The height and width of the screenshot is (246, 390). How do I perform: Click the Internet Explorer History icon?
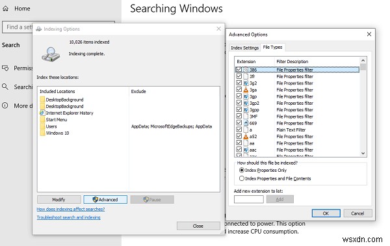(42, 113)
